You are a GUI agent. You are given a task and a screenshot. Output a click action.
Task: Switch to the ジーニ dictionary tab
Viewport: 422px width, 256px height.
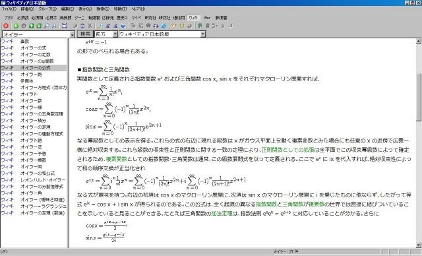point(79,18)
